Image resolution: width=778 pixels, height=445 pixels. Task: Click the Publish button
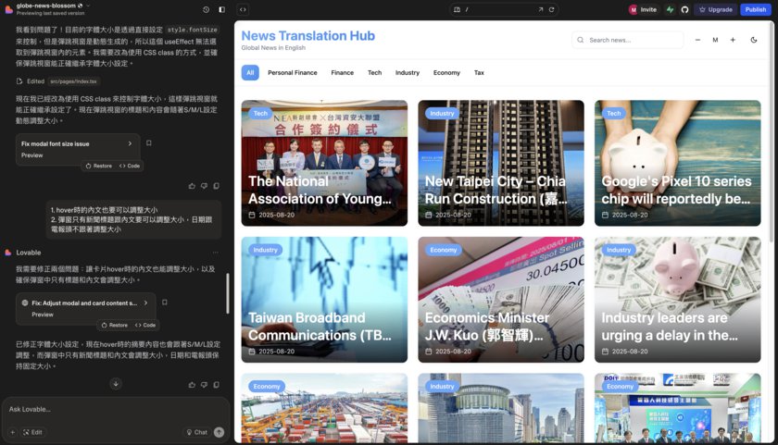[x=756, y=9]
